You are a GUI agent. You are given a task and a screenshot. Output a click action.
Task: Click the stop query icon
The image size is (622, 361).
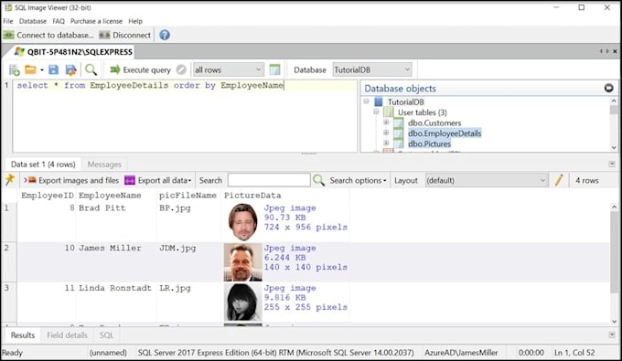(181, 69)
